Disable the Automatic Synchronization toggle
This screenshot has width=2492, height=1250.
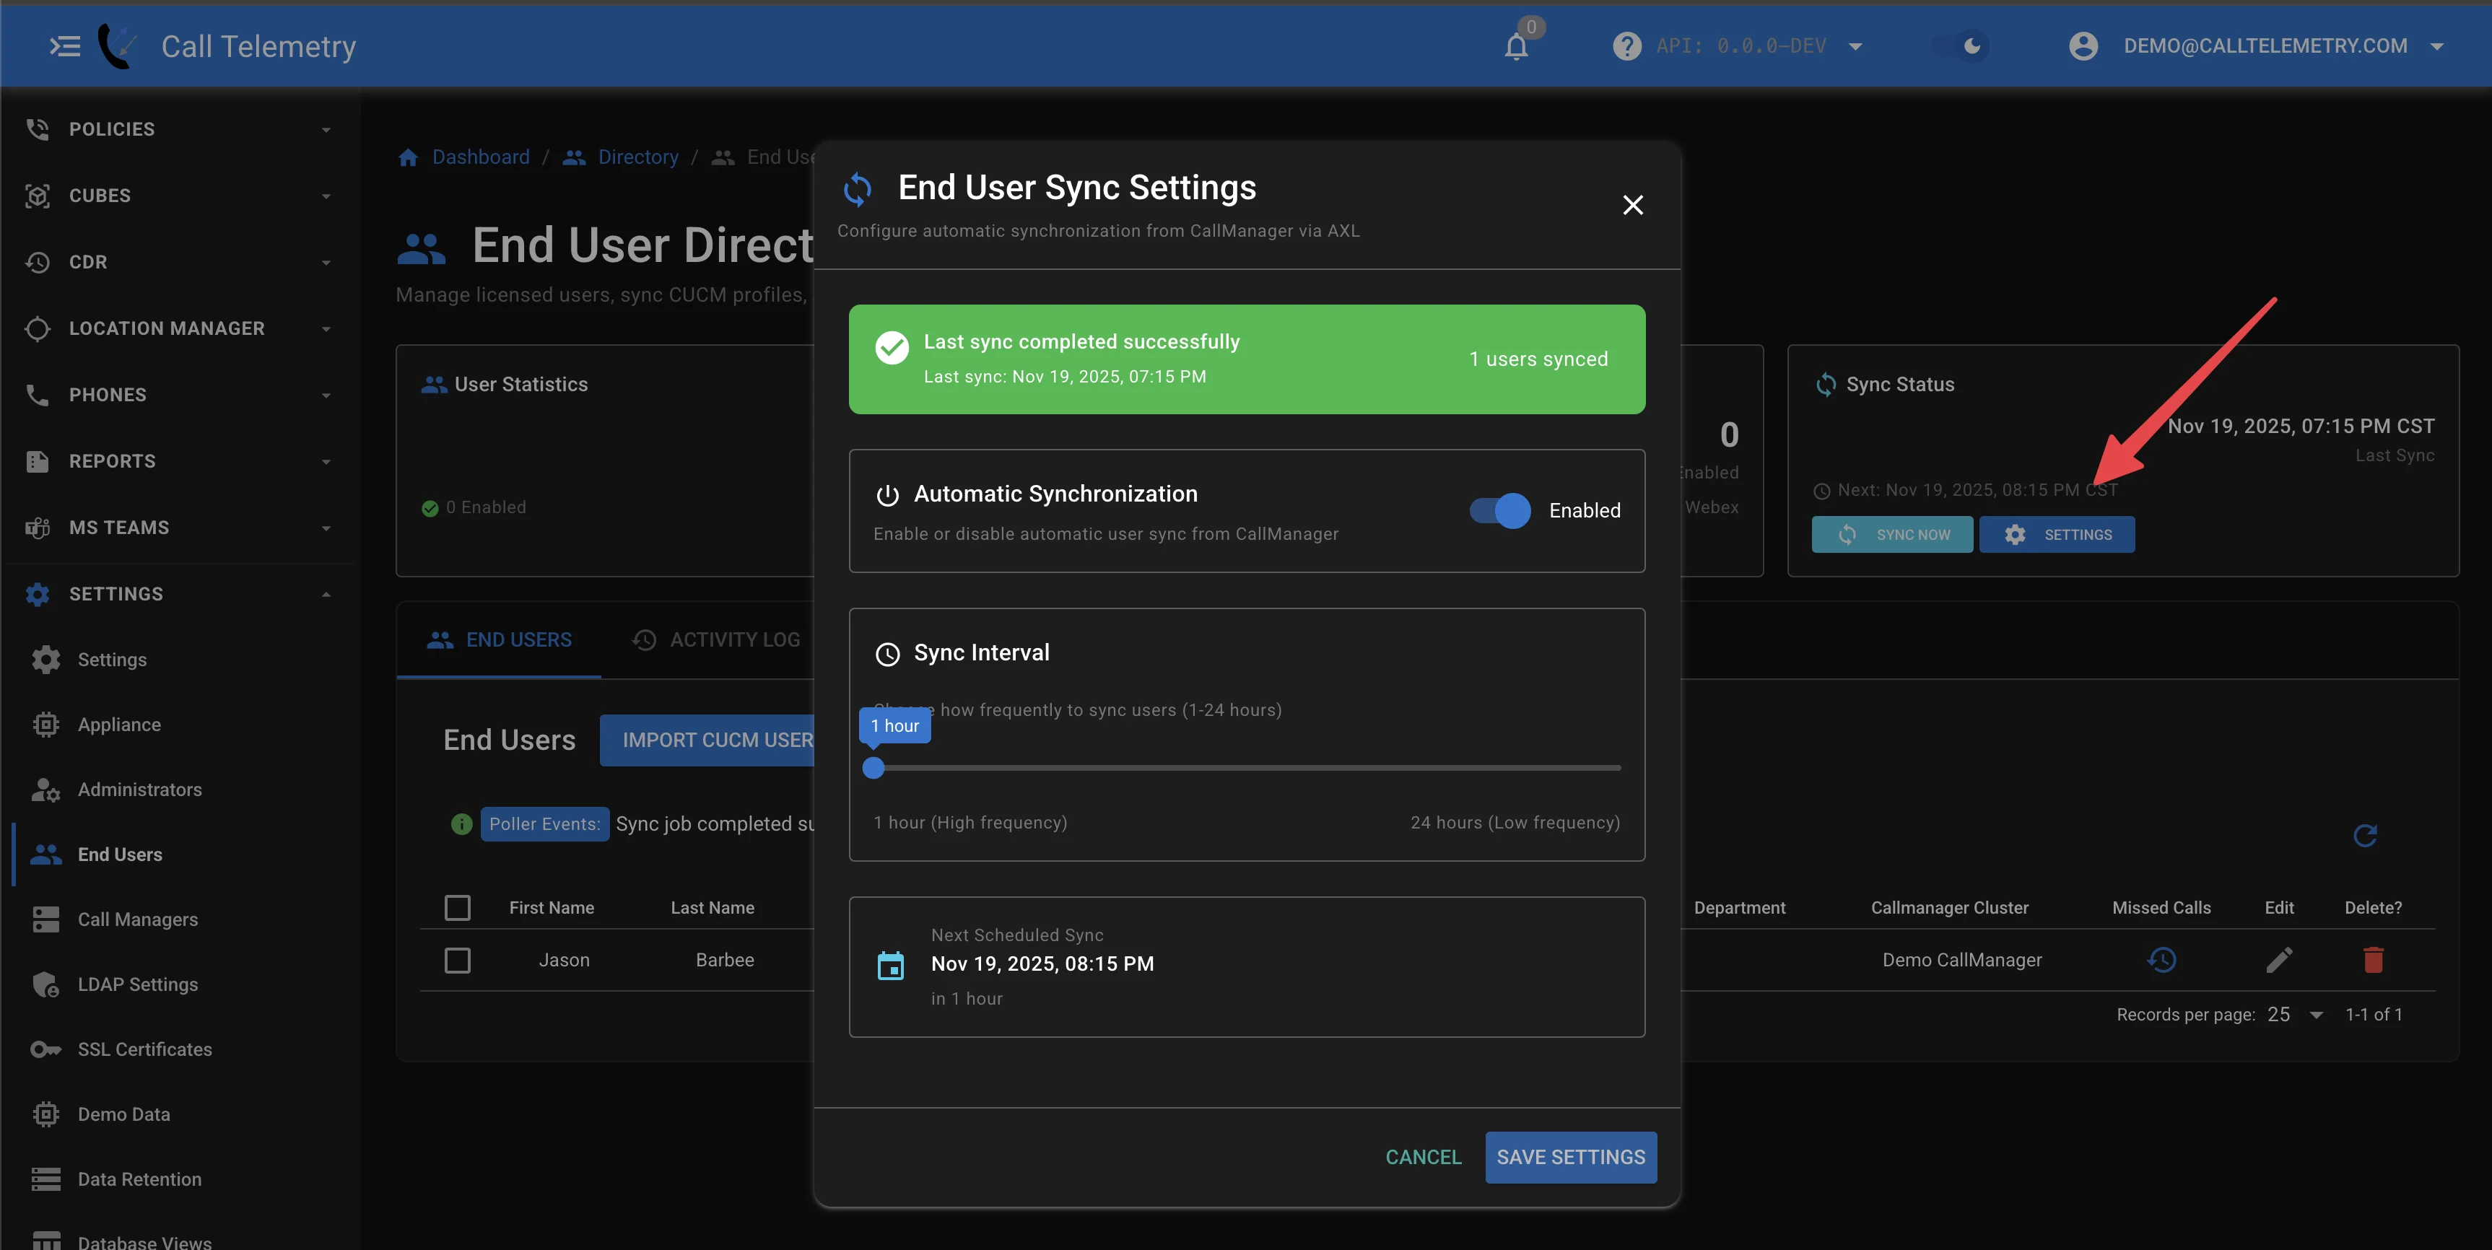1500,511
